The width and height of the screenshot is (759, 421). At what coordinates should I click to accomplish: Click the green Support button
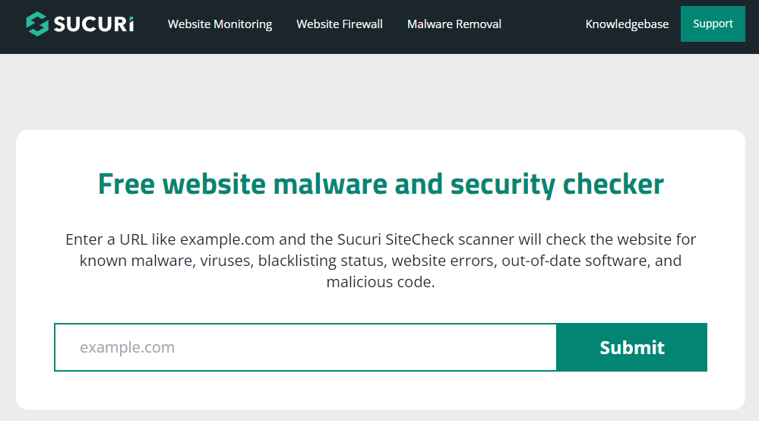(713, 24)
